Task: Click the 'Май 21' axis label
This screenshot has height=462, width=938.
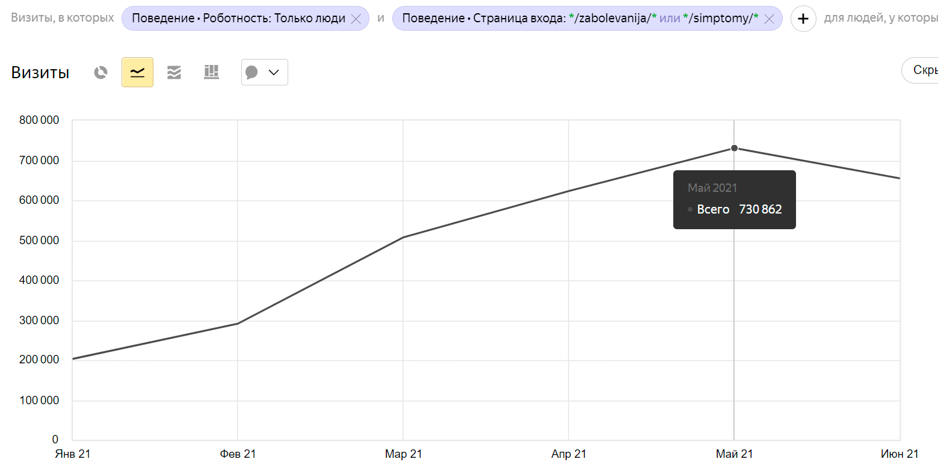Action: tap(734, 454)
